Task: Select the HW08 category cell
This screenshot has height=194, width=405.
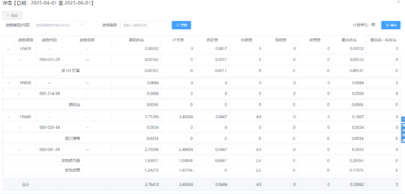Action: 26,83
